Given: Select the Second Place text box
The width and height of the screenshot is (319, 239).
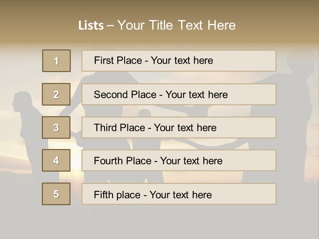Looking at the screenshot, I should pyautogui.click(x=179, y=94).
